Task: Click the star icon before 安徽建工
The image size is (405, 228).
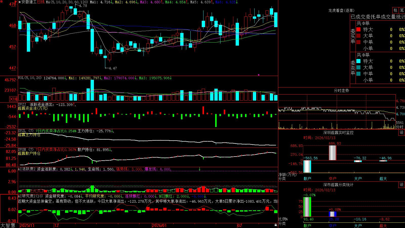Action: pyautogui.click(x=19, y=2)
